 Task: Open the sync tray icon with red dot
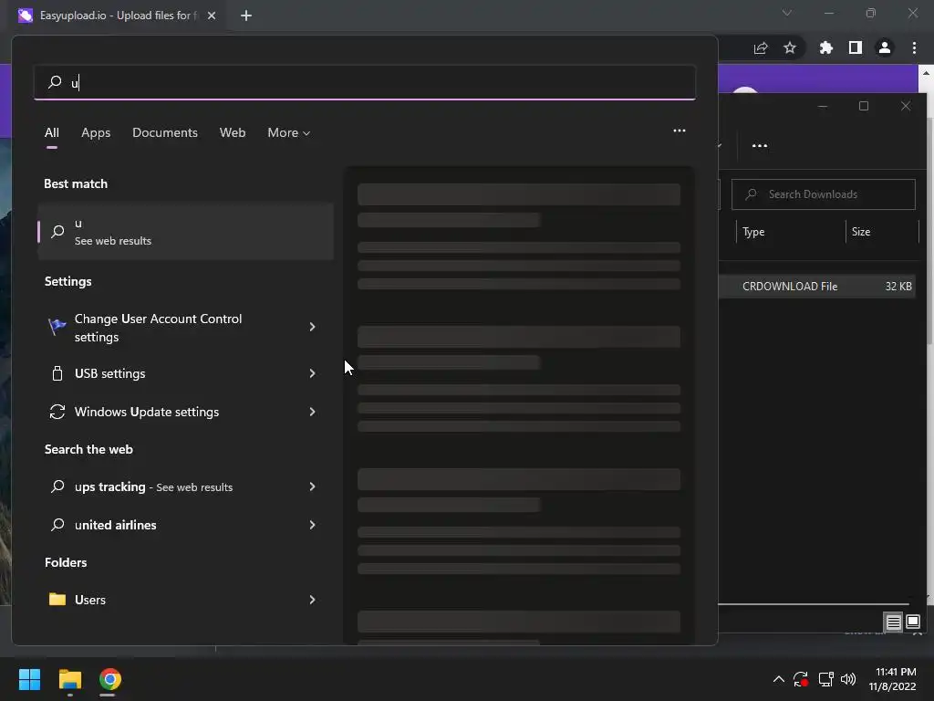click(801, 679)
